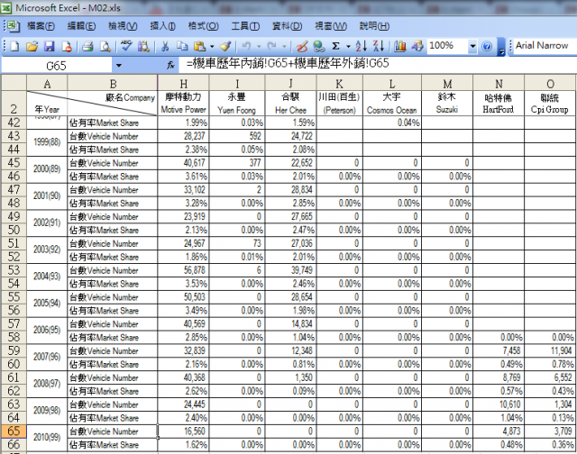This screenshot has height=454, width=577.
Task: Select row 43 header
Action: tap(14, 136)
